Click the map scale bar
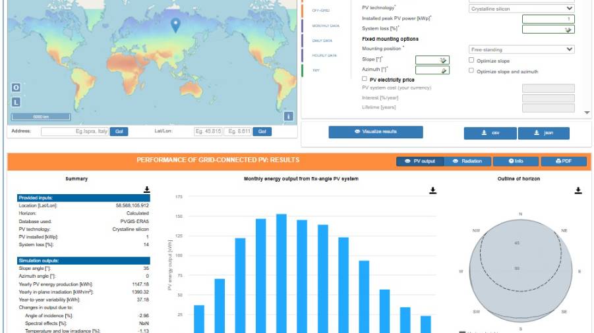This screenshot has width=594, height=333. 41,116
